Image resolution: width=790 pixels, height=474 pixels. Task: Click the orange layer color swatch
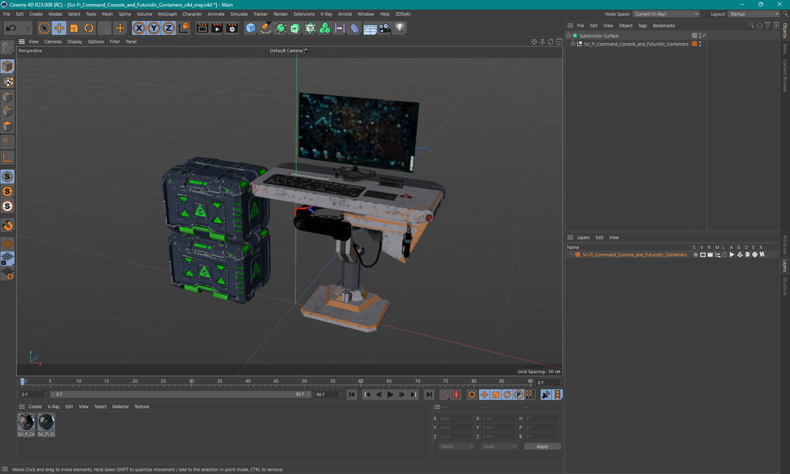(x=578, y=255)
